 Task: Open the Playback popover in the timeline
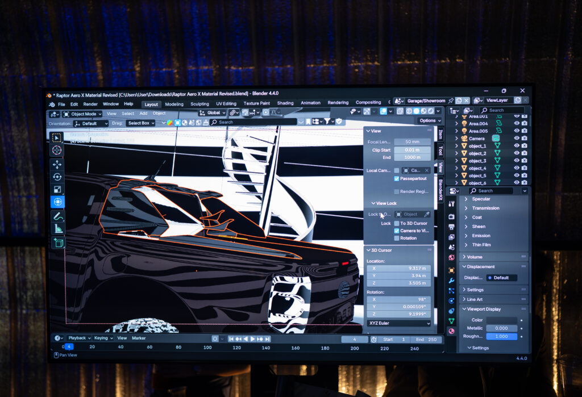(x=79, y=338)
